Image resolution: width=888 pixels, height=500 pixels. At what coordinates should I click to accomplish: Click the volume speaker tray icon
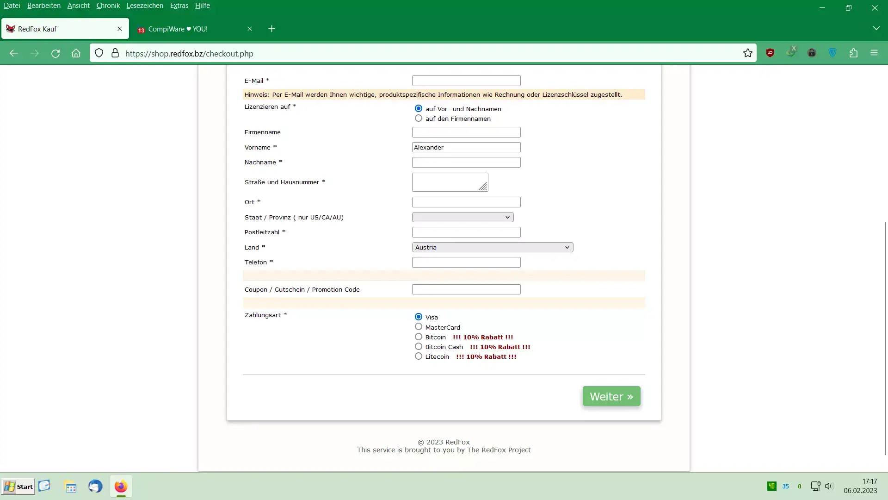pyautogui.click(x=829, y=486)
